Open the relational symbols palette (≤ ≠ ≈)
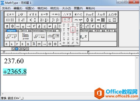 [x=10, y=14]
